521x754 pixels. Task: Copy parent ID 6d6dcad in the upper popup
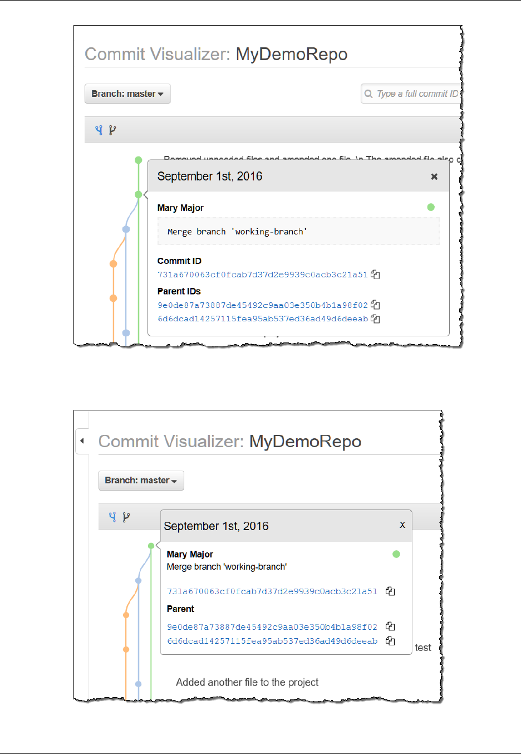pyautogui.click(x=376, y=319)
